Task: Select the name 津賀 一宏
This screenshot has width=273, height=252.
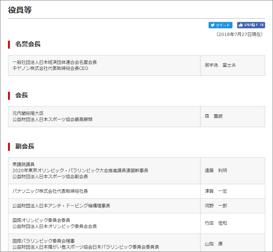Action: tap(216, 191)
